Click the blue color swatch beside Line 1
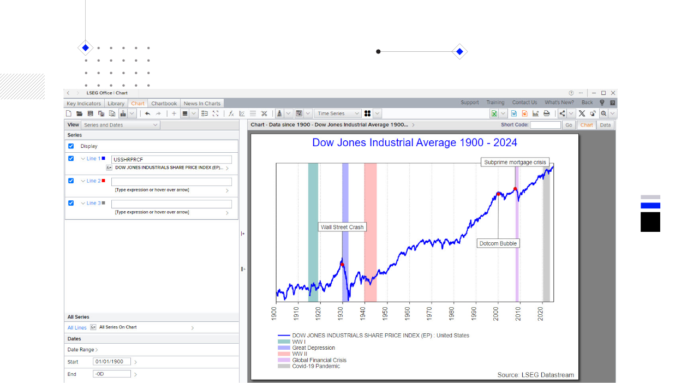681x383 pixels. tap(103, 158)
